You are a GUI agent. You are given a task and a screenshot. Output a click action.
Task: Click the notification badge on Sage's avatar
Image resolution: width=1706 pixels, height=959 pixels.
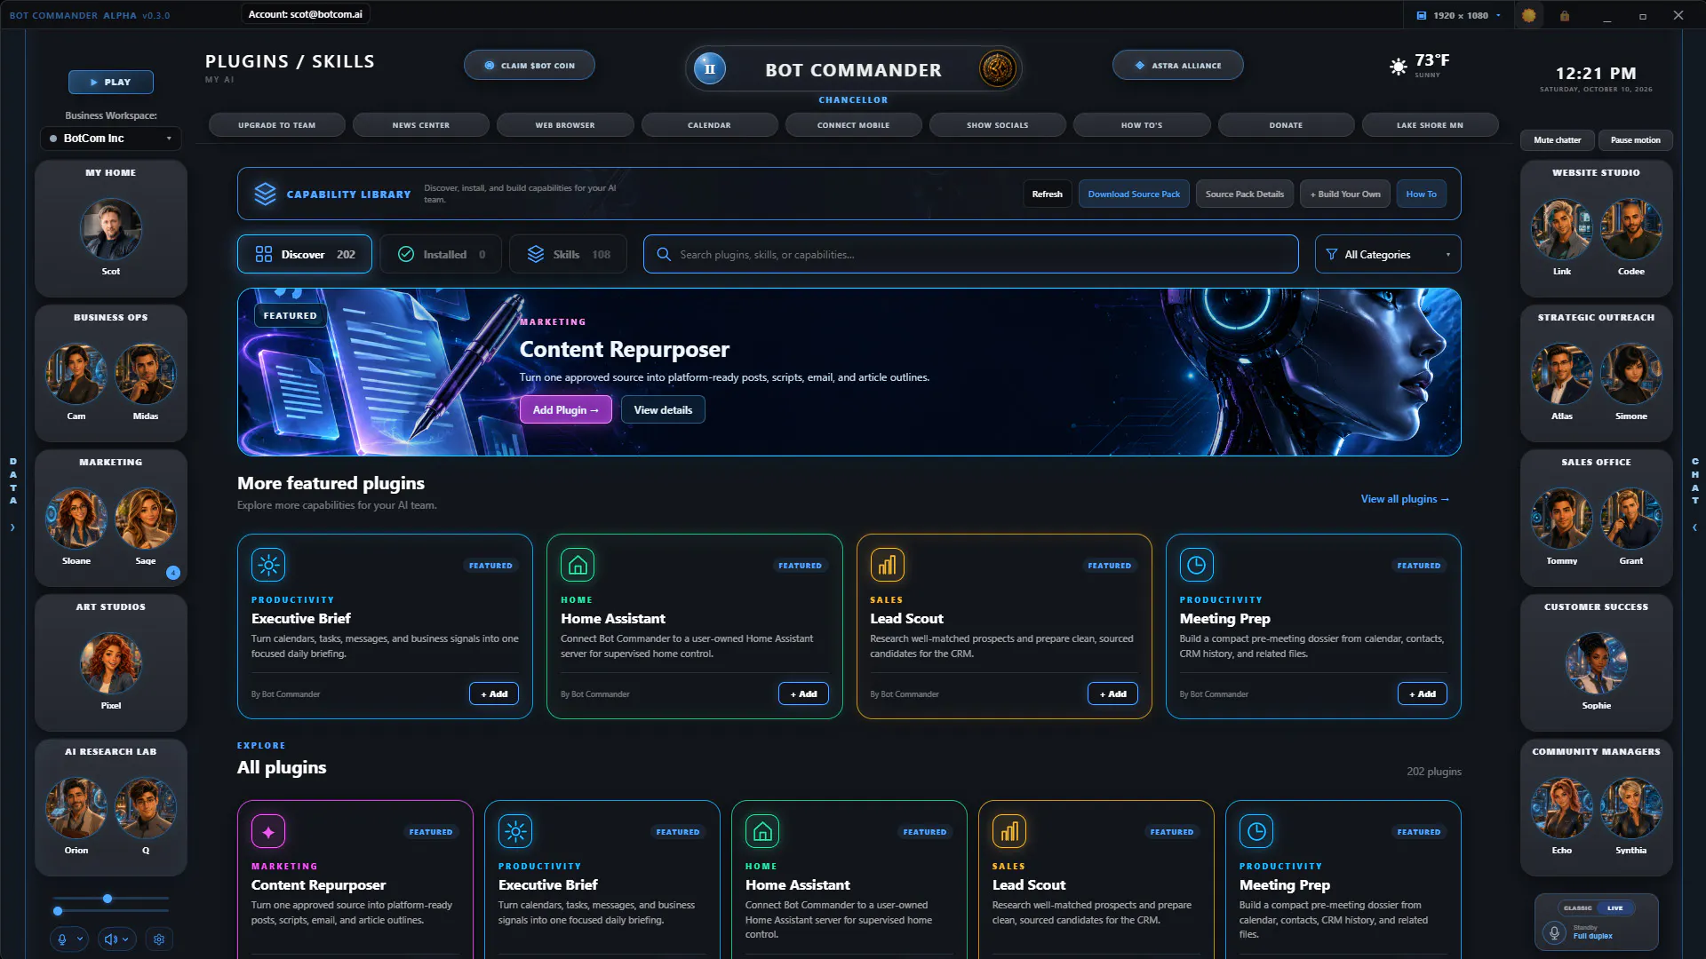tap(173, 573)
